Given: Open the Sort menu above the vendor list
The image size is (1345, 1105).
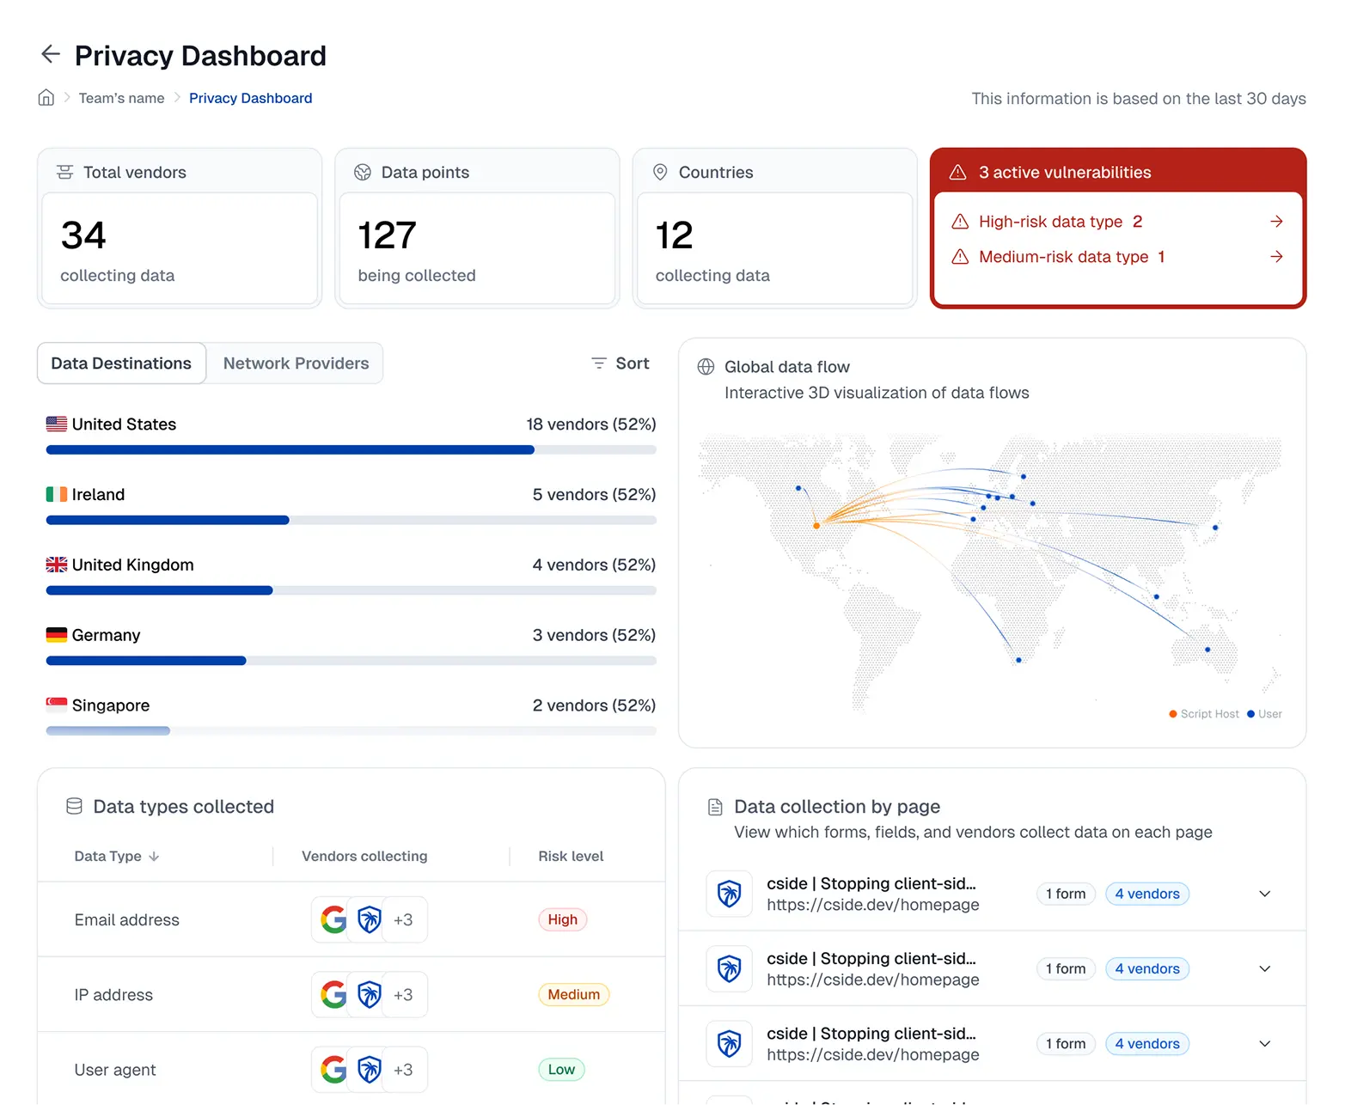Looking at the screenshot, I should point(620,363).
